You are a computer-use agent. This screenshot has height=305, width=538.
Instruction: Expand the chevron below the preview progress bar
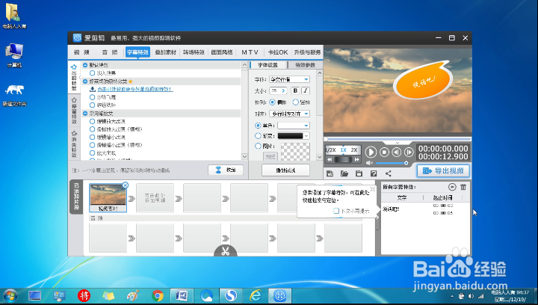398,143
